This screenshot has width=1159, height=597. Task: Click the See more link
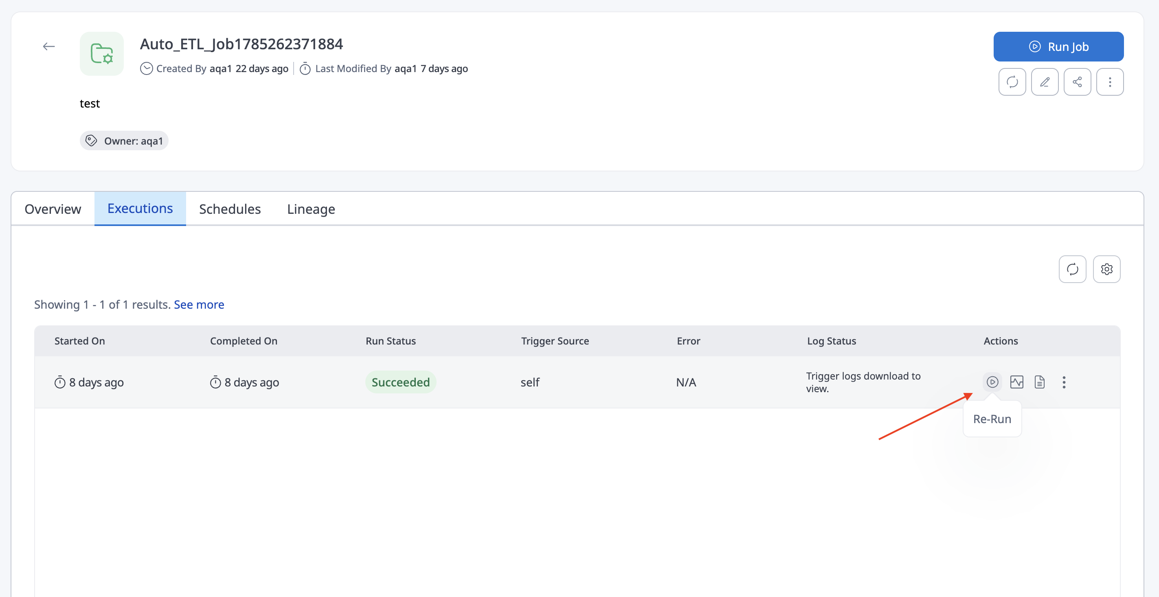pyautogui.click(x=199, y=305)
